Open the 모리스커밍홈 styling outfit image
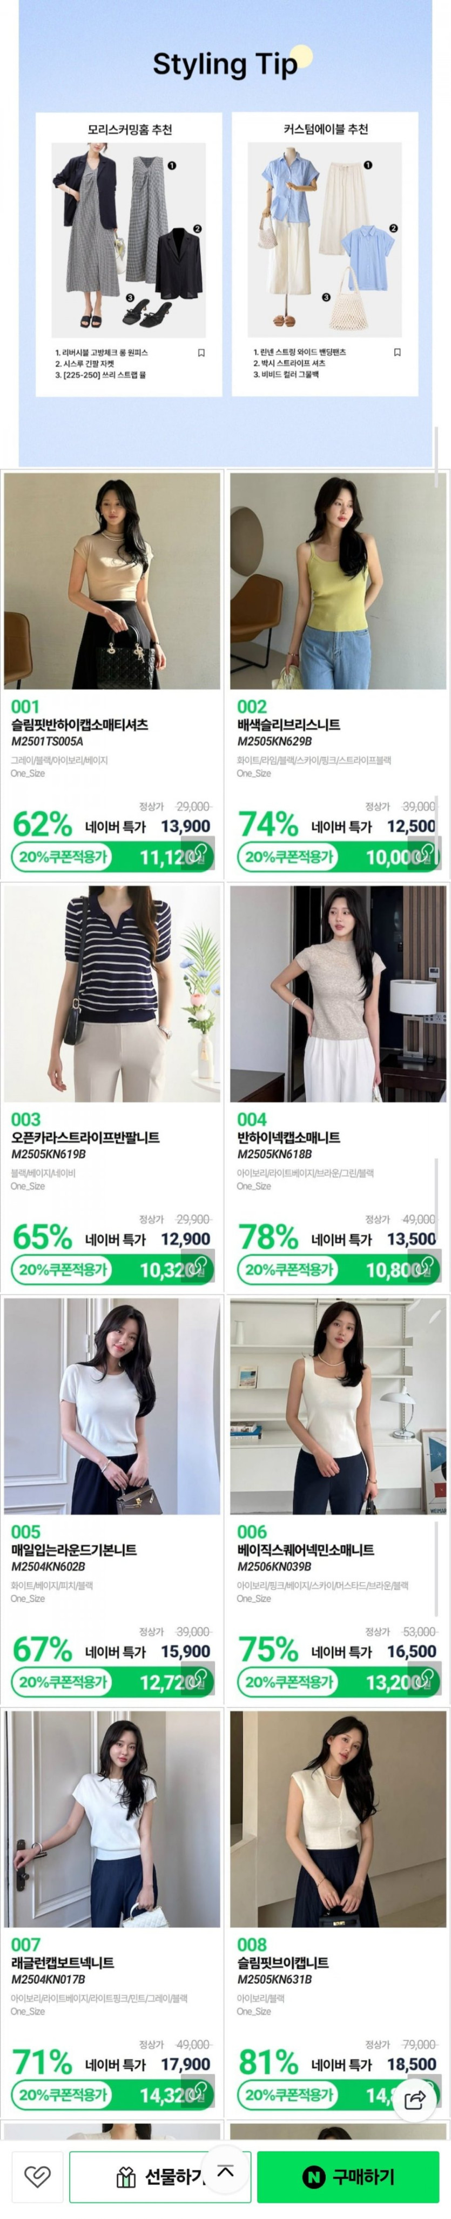The width and height of the screenshot is (451, 2219). click(x=129, y=241)
